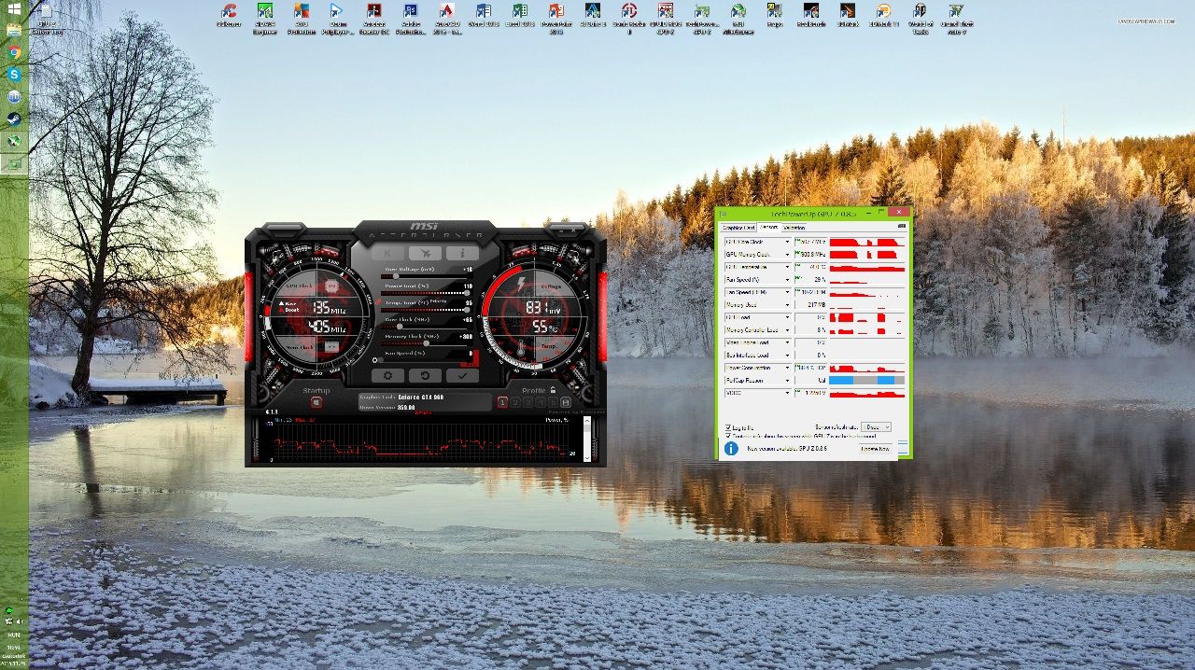Click GPU-Z screenshot camera icon
The image size is (1195, 670).
tap(902, 227)
